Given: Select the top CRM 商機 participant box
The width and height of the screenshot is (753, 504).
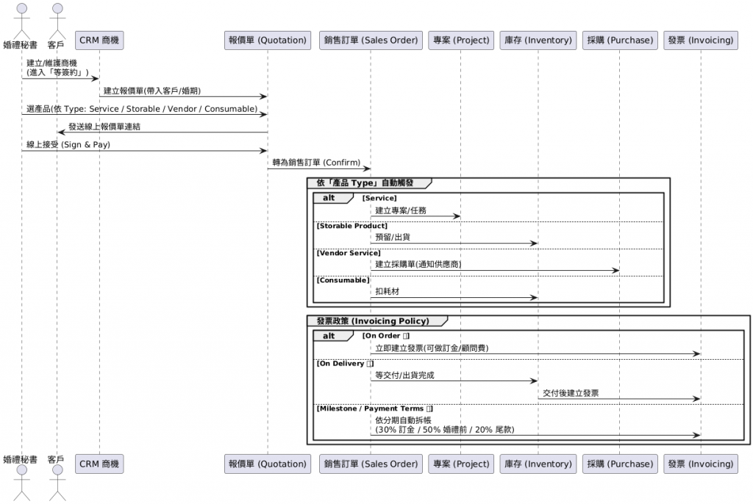Looking at the screenshot, I should coord(99,40).
